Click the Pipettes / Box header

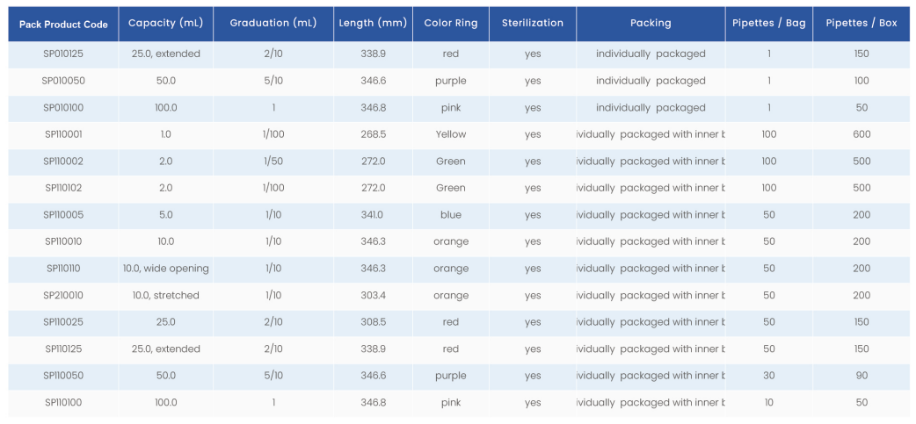click(861, 23)
